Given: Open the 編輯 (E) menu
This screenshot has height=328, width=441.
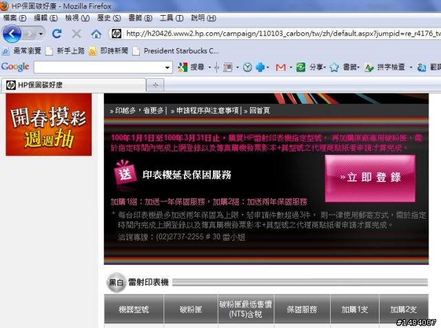Looking at the screenshot, I should (x=45, y=19).
